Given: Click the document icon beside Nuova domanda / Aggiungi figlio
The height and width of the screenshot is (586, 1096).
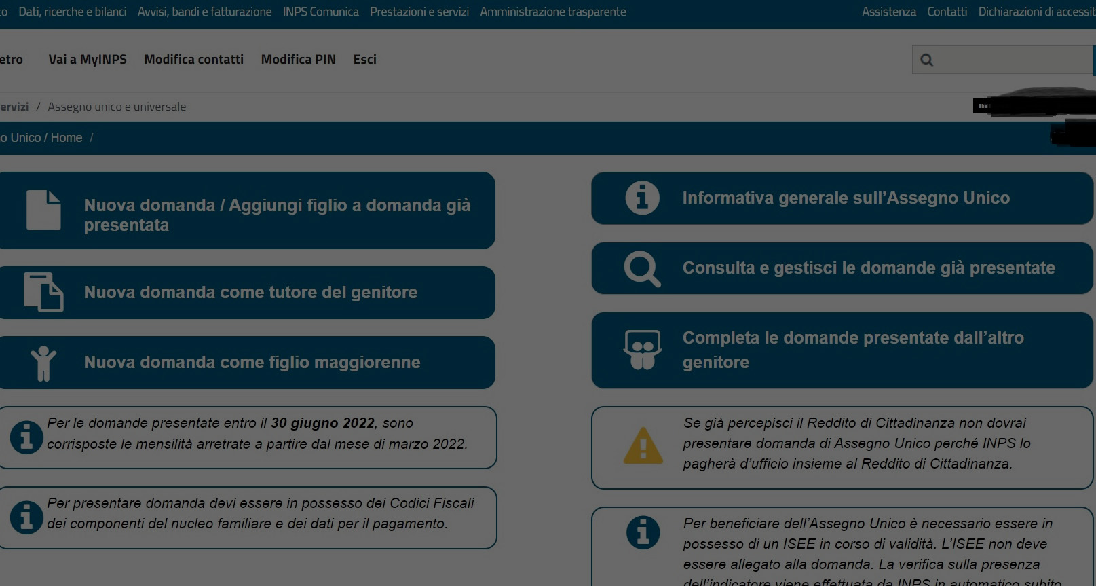Looking at the screenshot, I should point(43,210).
